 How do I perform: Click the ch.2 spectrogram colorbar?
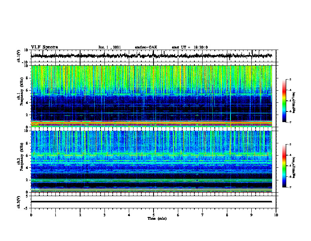pyautogui.click(x=284, y=166)
